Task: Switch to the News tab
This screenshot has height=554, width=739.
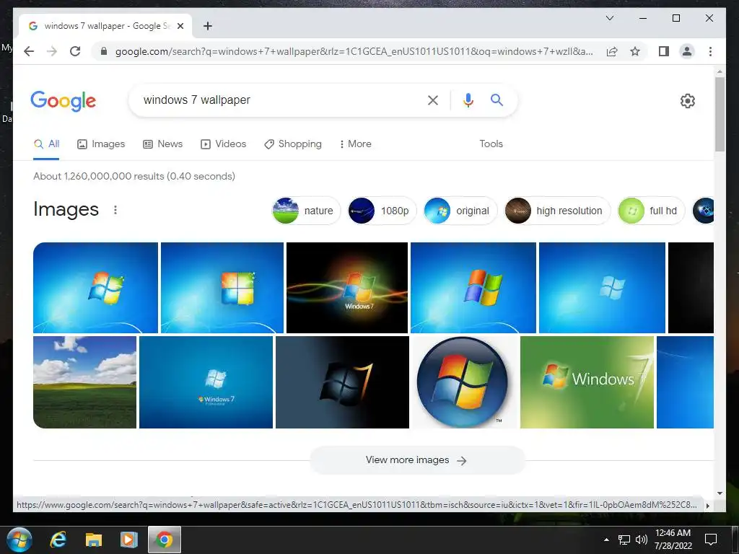Action: pos(162,144)
